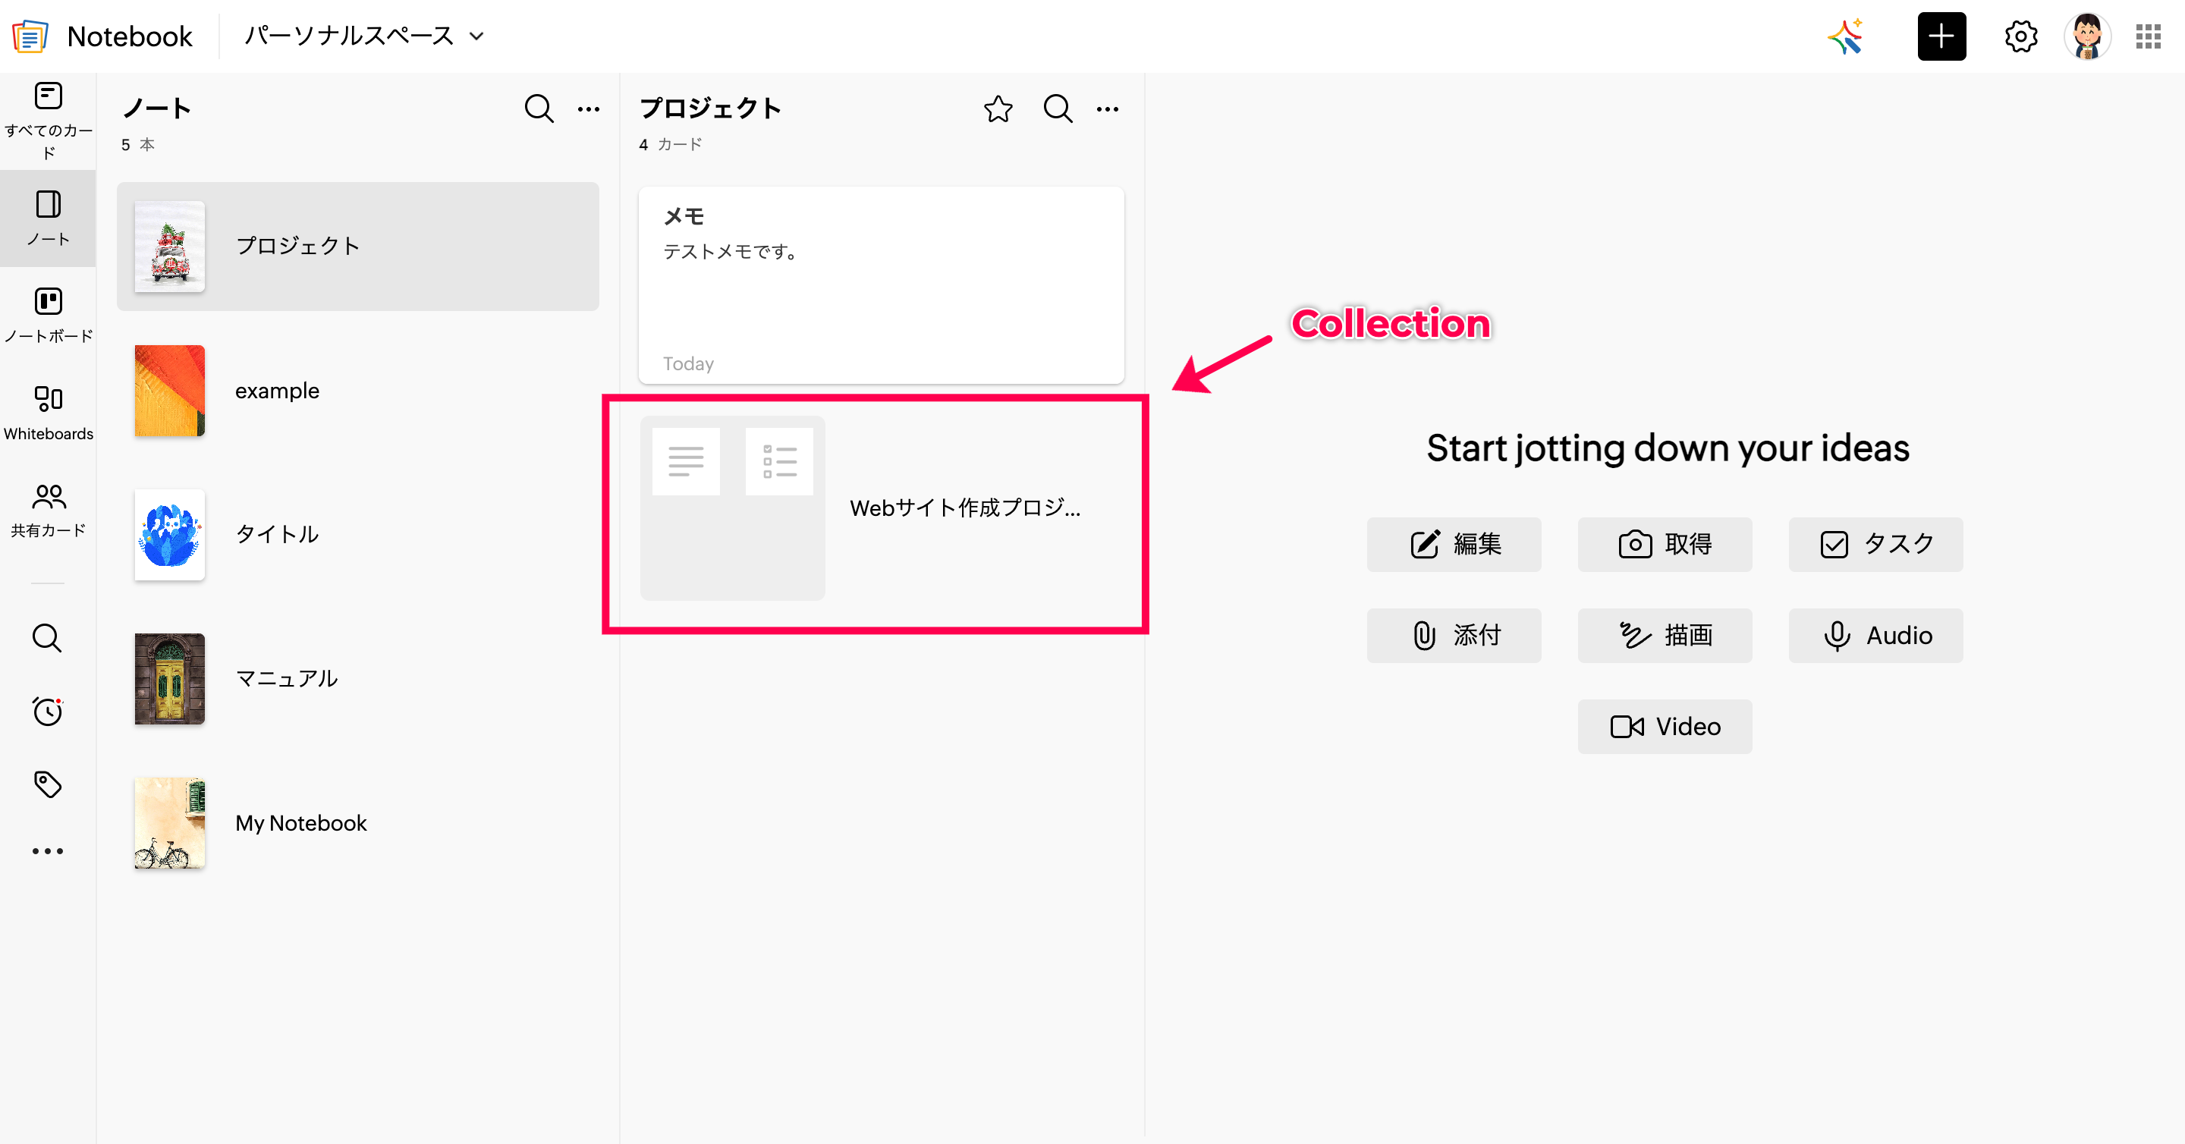Toggle the favorite star for プロジェクト

998,108
